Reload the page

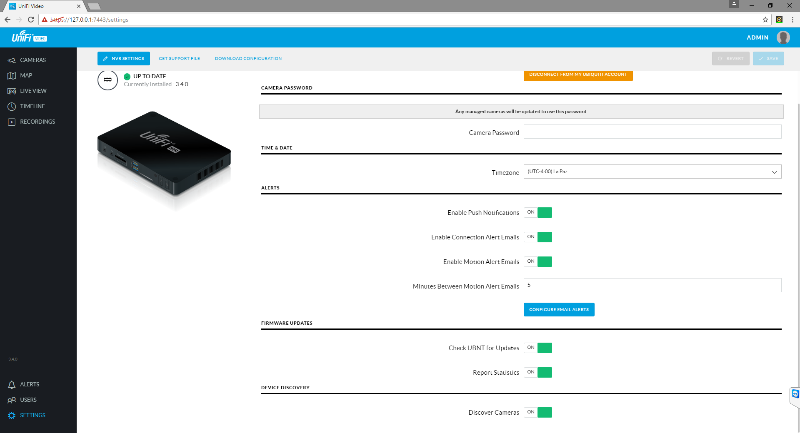[x=31, y=20]
